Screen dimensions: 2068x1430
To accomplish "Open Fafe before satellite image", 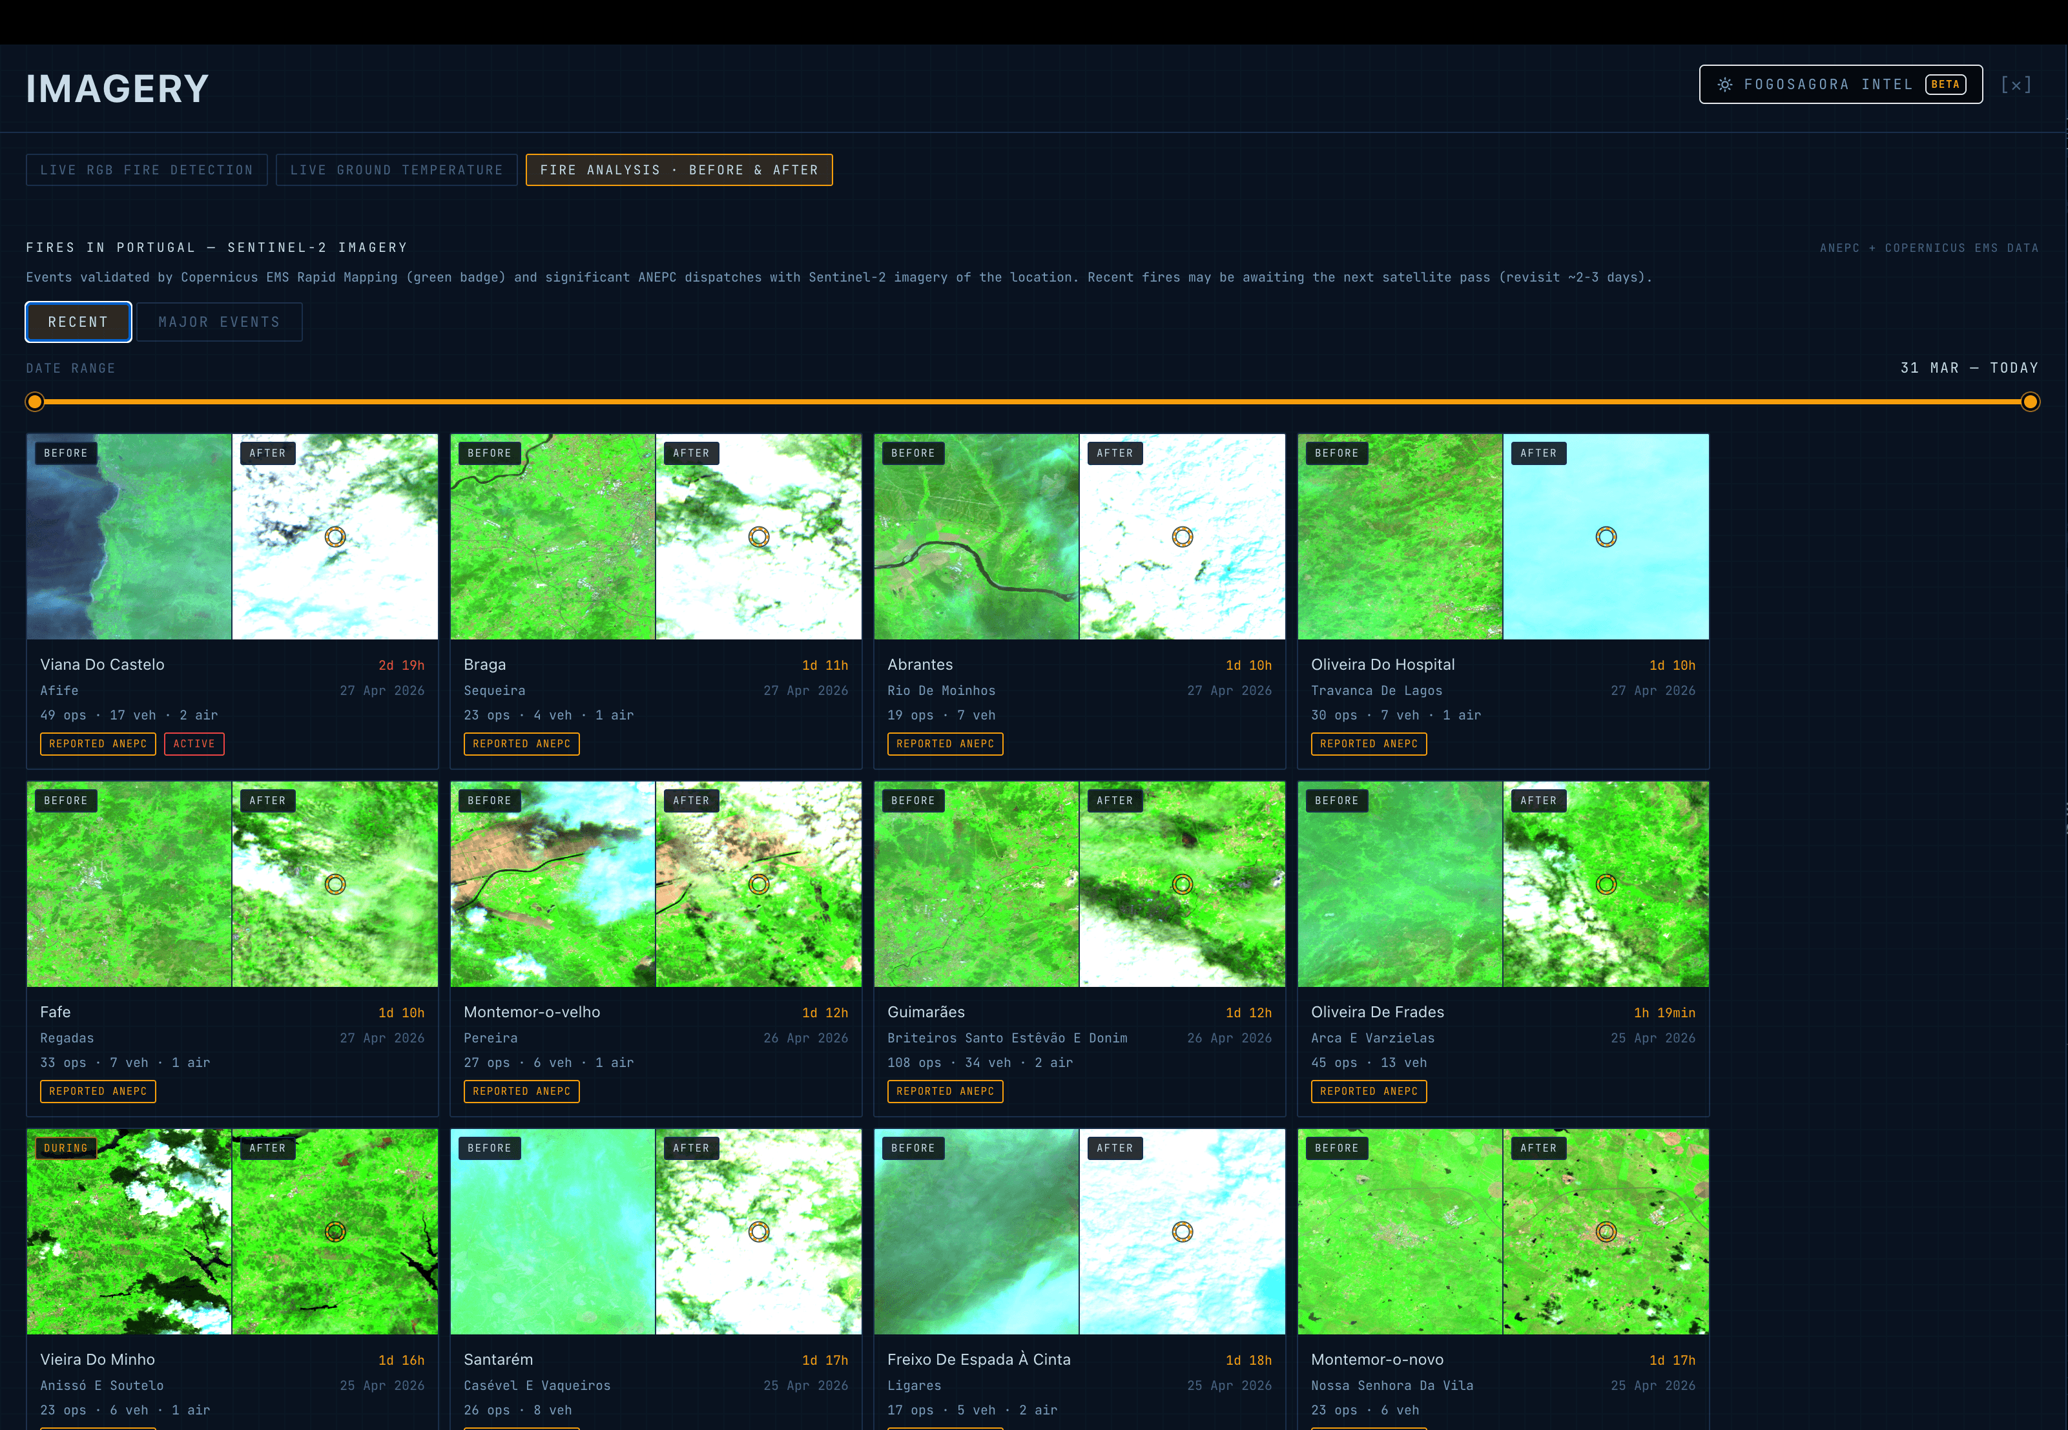I will pos(129,884).
